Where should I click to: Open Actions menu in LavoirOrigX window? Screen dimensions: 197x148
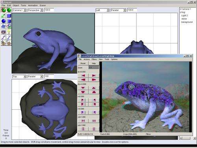click(x=86, y=59)
